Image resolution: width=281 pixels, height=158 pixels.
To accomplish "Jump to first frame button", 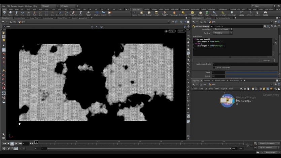I will click(4, 144).
